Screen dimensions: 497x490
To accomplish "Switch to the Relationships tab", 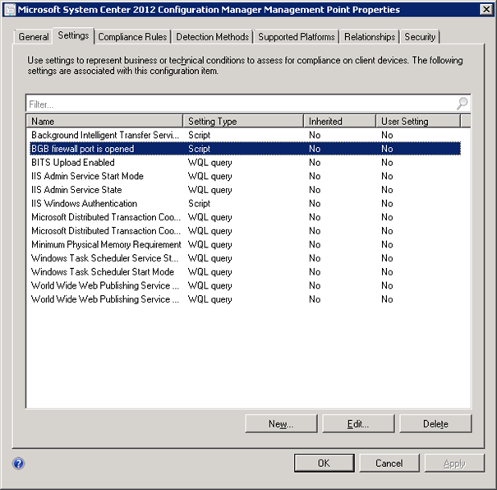I will point(370,37).
